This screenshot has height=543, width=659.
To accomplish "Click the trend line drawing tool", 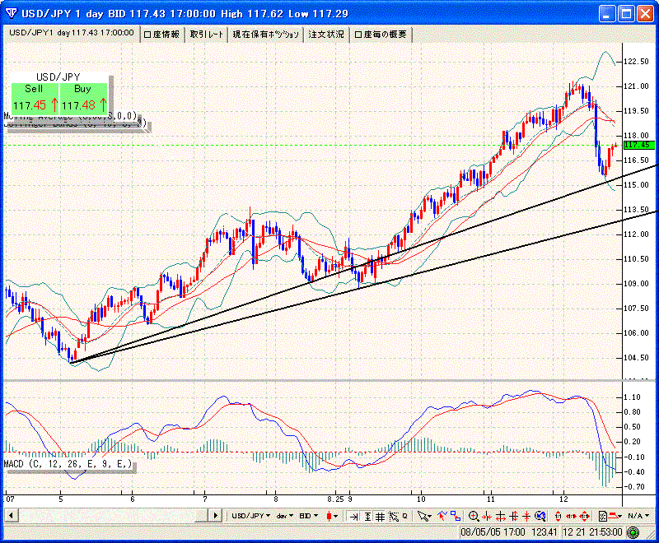I will coord(442,516).
